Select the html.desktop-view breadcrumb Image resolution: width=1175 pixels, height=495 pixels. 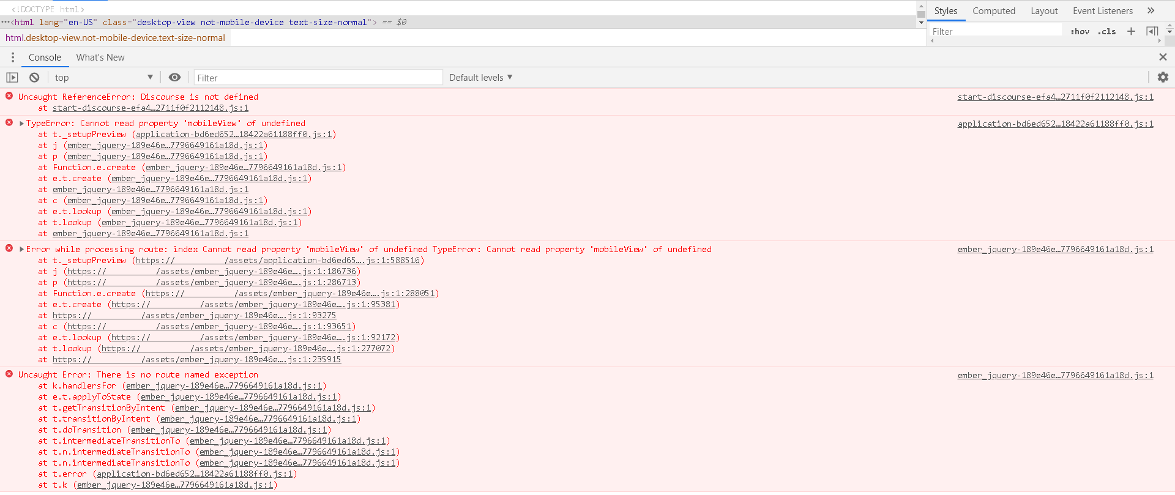pos(115,38)
